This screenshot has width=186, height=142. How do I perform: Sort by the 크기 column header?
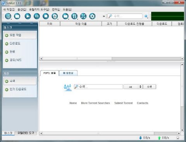point(109,24)
